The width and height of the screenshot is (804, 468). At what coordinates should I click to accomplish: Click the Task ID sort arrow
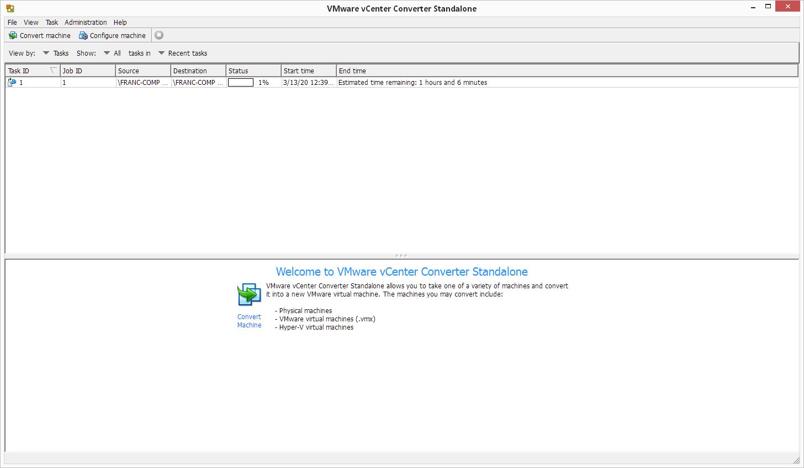53,71
